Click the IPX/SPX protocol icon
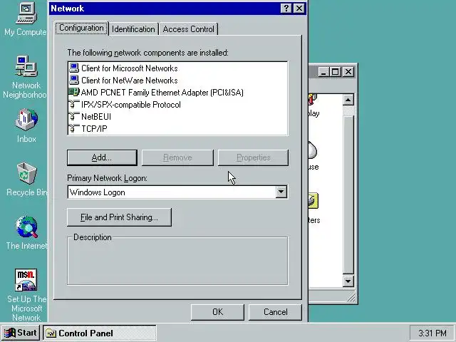Image resolution: width=456 pixels, height=342 pixels. [x=74, y=105]
